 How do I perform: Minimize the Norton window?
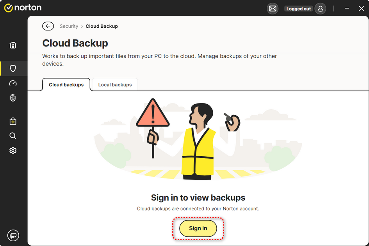tap(347, 9)
